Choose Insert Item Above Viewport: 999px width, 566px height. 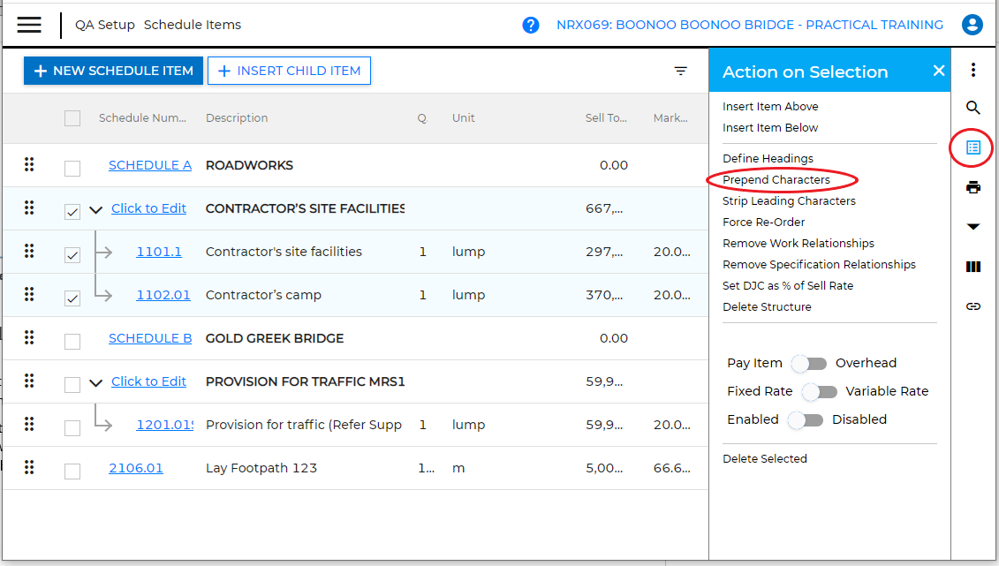click(x=770, y=106)
